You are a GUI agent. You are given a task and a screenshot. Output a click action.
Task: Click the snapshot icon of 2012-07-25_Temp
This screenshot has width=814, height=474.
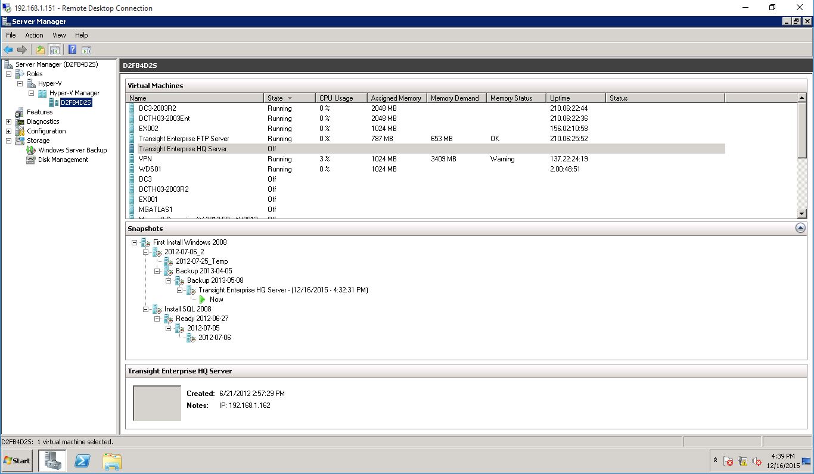coord(169,261)
